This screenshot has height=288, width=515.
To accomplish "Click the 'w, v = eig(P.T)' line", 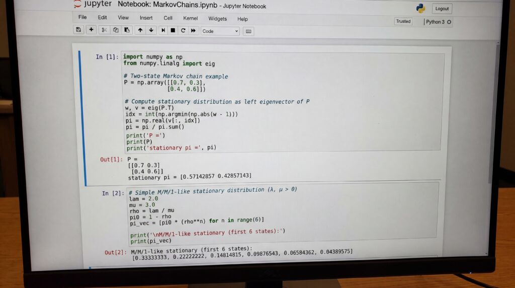I will coord(149,108).
